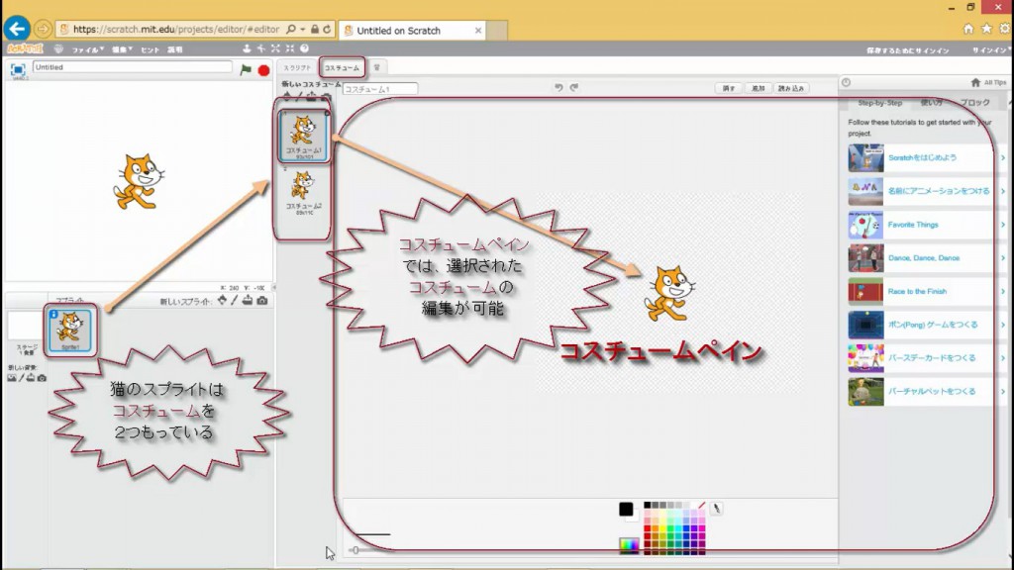This screenshot has height=570, width=1014.
Task: Switch stage to full screen mode
Action: coord(18,69)
